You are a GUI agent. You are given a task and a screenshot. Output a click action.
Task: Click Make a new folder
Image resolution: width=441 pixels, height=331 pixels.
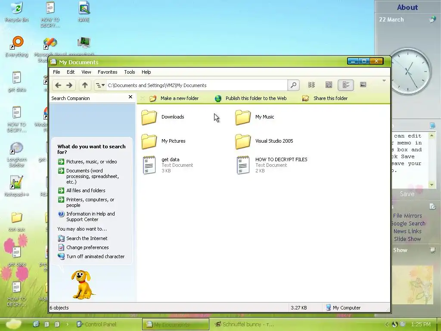coord(174,98)
